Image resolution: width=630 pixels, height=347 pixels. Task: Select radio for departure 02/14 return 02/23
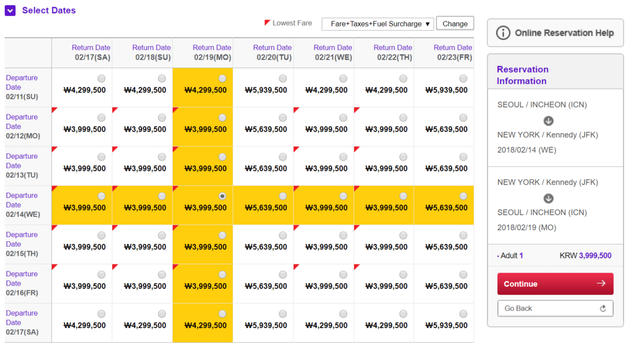[463, 196]
